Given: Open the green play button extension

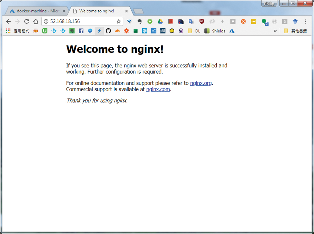Looking at the screenshot, I should pyautogui.click(x=150, y=21).
